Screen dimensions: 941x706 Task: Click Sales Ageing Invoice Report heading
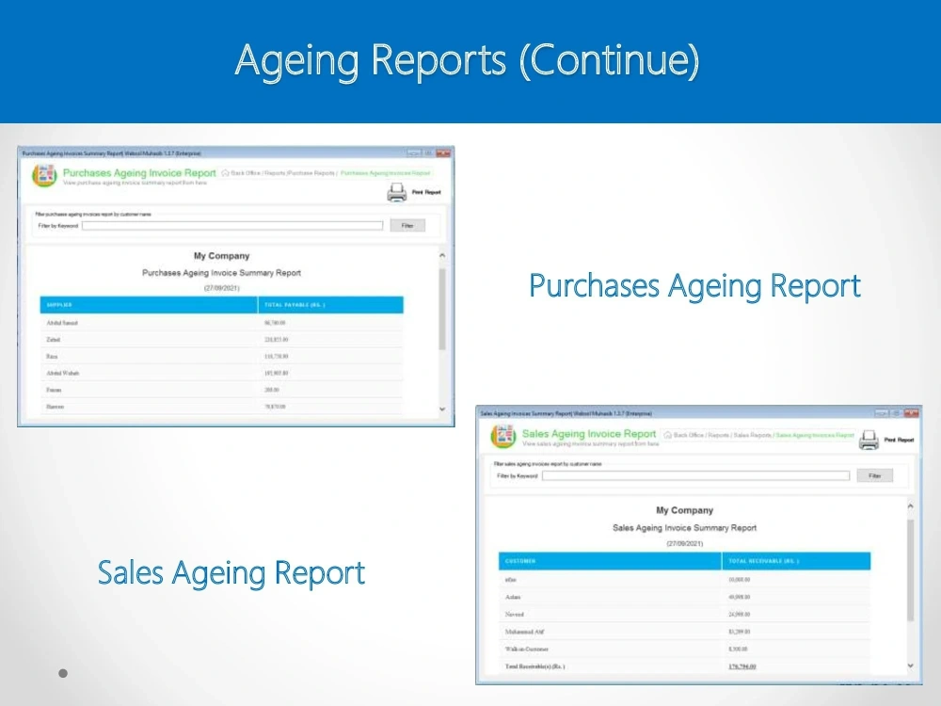(589, 433)
